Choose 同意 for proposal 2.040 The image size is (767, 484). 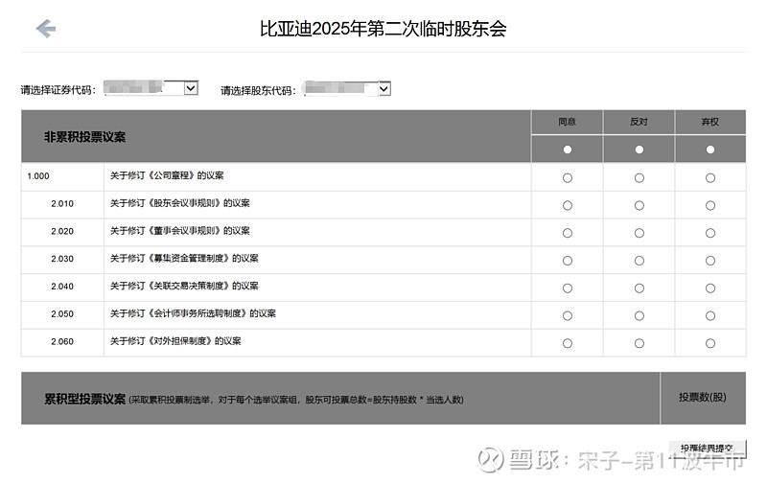tap(568, 288)
